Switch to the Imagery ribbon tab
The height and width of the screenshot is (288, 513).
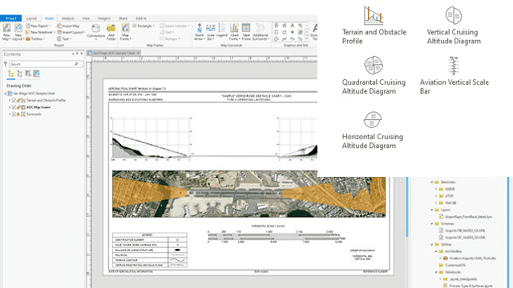click(x=103, y=18)
